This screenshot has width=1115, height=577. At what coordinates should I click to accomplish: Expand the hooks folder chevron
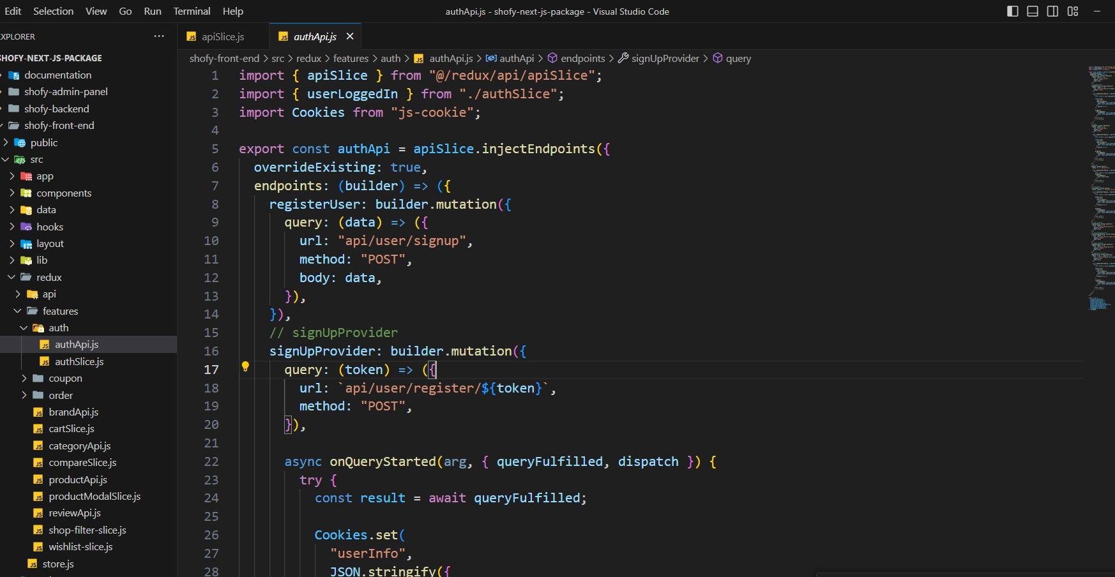pos(12,227)
